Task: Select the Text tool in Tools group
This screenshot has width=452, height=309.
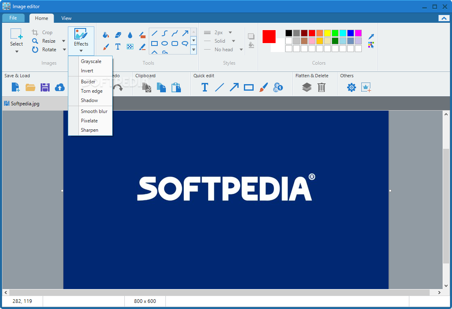Action: click(x=118, y=46)
